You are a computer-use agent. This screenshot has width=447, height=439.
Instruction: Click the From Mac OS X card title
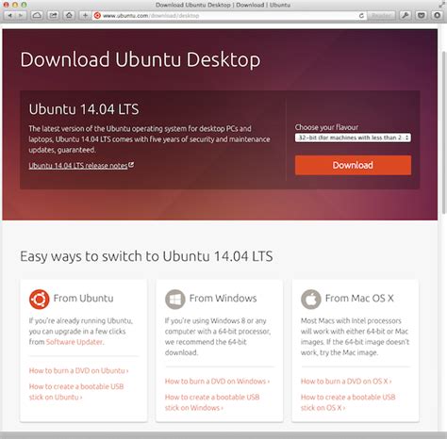pos(359,298)
